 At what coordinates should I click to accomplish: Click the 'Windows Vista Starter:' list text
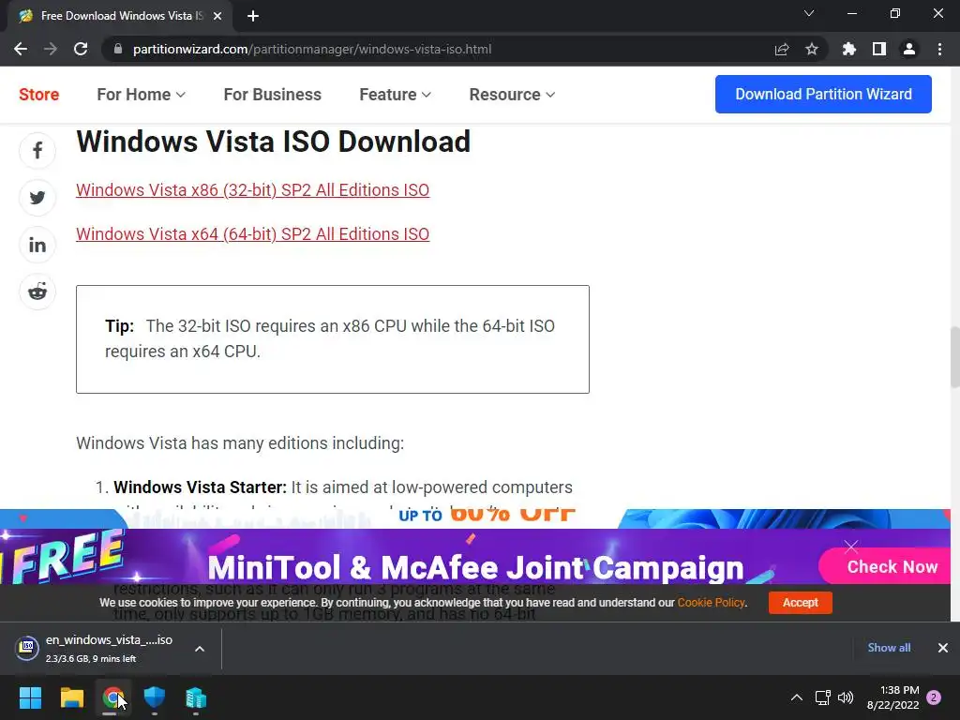201,487
